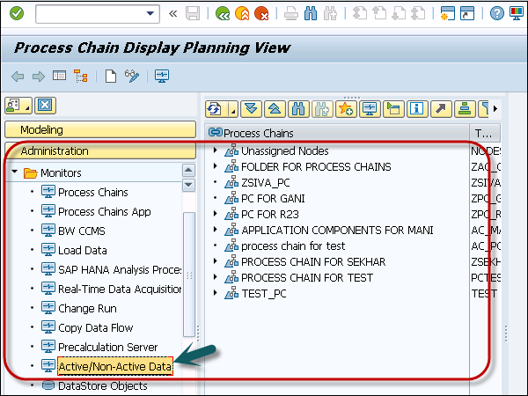Click the Refresh tree icon

[x=214, y=109]
